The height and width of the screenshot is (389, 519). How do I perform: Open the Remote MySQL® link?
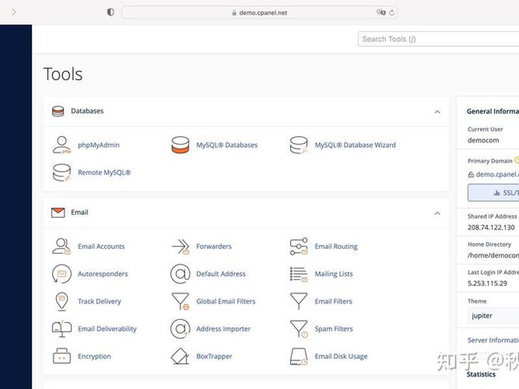tap(104, 172)
